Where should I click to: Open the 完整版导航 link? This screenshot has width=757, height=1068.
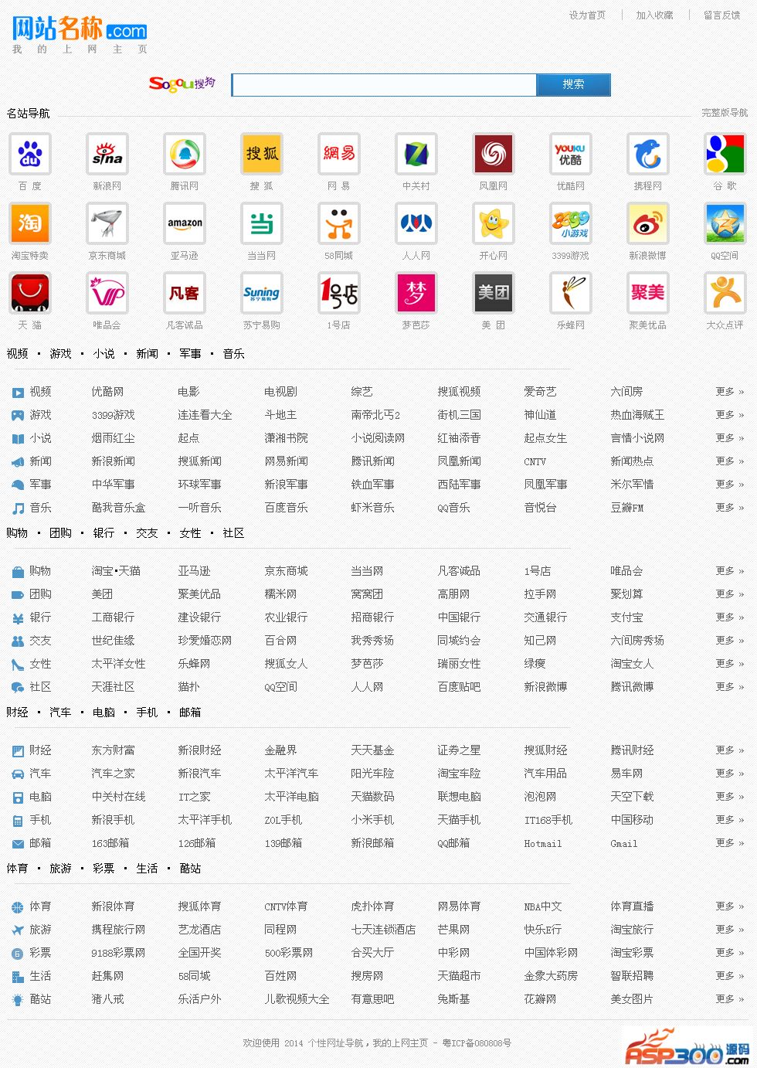coord(725,113)
